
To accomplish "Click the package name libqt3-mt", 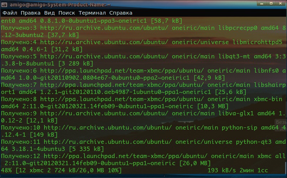I will coord(234,56).
